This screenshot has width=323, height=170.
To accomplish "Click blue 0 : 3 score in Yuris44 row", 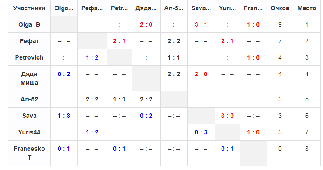I will 201,132.
